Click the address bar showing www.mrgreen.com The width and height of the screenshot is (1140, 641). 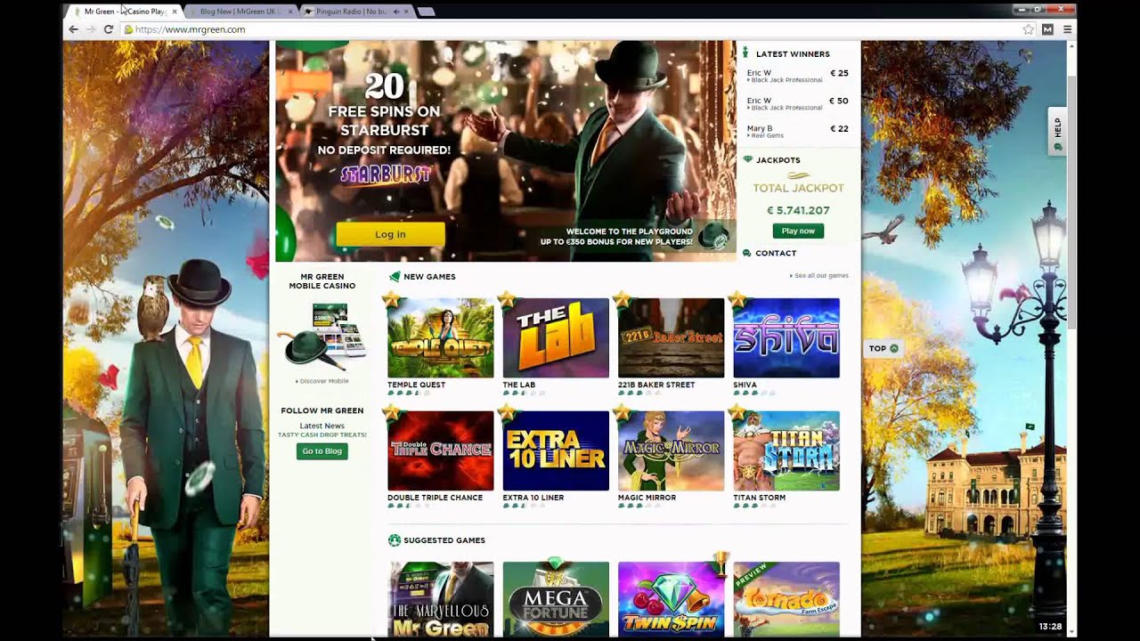(570, 29)
